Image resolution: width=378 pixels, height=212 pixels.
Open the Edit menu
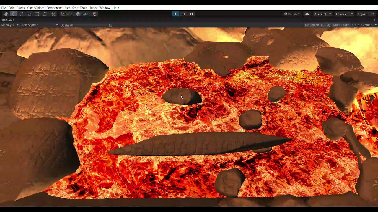(x=11, y=8)
